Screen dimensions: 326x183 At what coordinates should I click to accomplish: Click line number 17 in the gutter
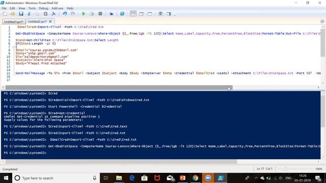(x=8, y=80)
